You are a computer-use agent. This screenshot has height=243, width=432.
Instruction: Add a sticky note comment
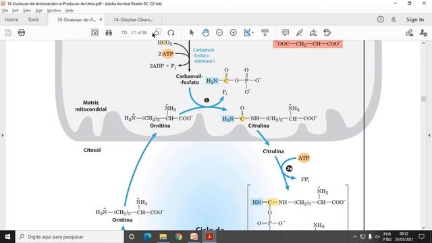tap(286, 32)
